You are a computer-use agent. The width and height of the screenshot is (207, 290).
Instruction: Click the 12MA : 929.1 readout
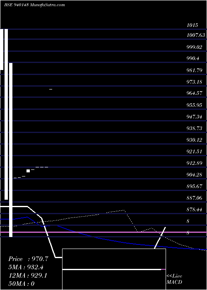click(x=28, y=275)
